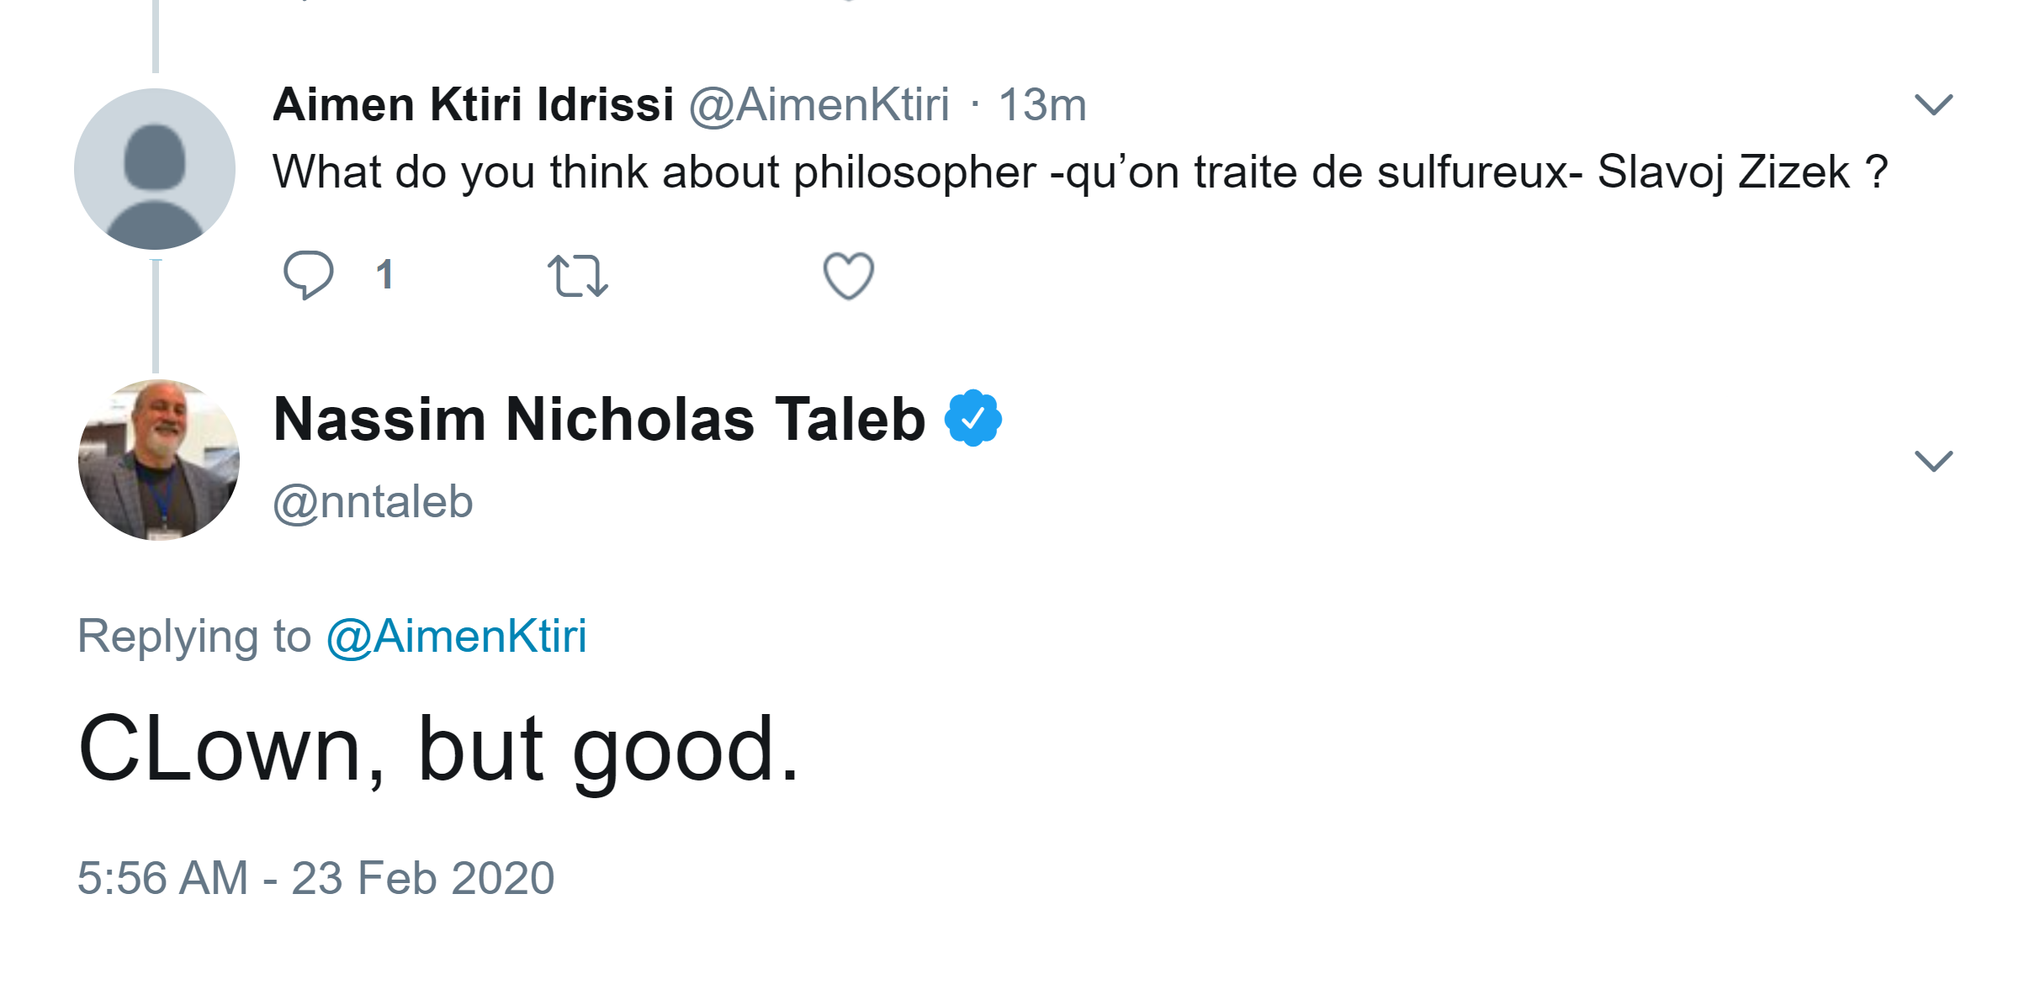The height and width of the screenshot is (984, 2040).
Task: Click the 5:56 AM - 23 Feb 2020 timestamp
Action: point(315,878)
